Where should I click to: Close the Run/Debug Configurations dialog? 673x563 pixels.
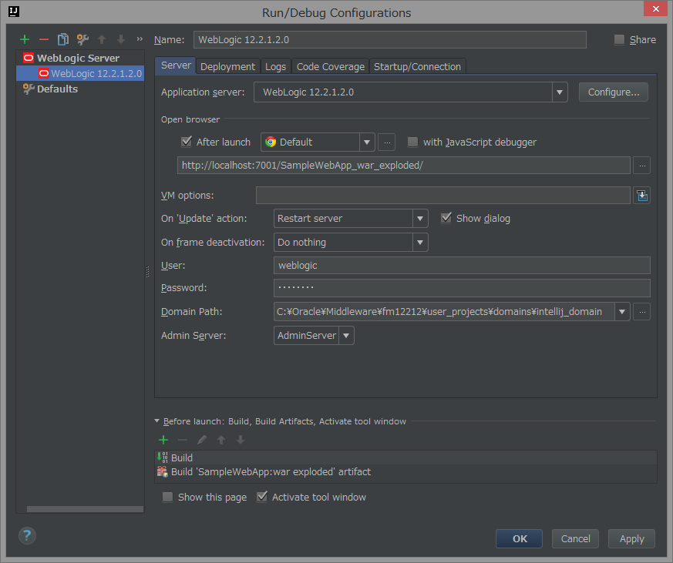coord(656,8)
